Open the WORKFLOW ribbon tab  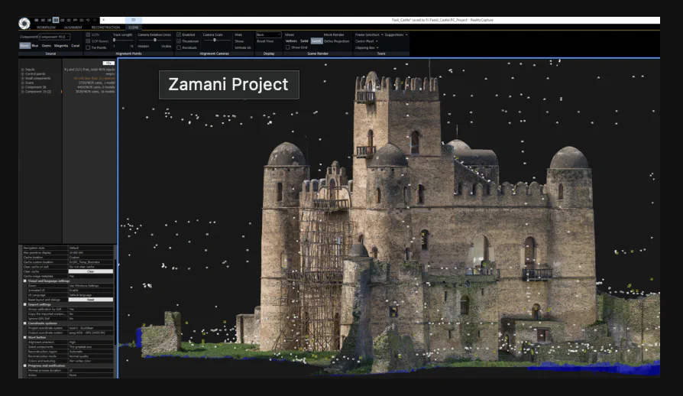[x=46, y=27]
